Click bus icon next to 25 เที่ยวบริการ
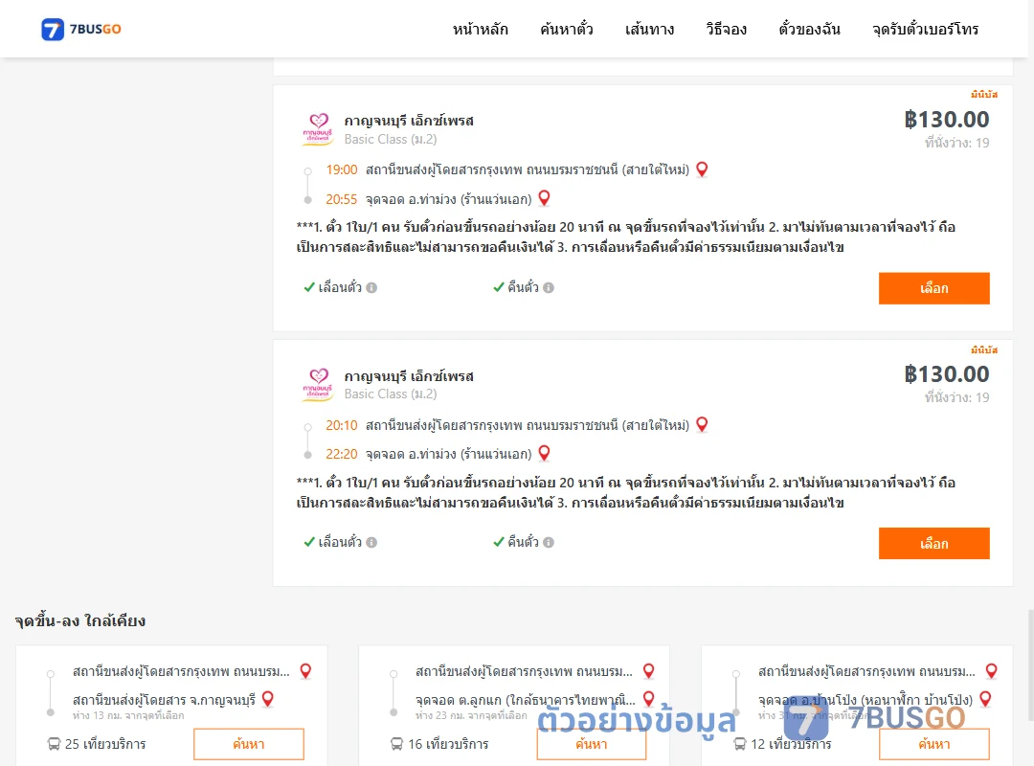Image resolution: width=1034 pixels, height=766 pixels. point(54,744)
